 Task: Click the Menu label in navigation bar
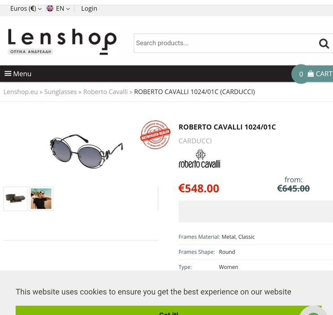pos(22,74)
